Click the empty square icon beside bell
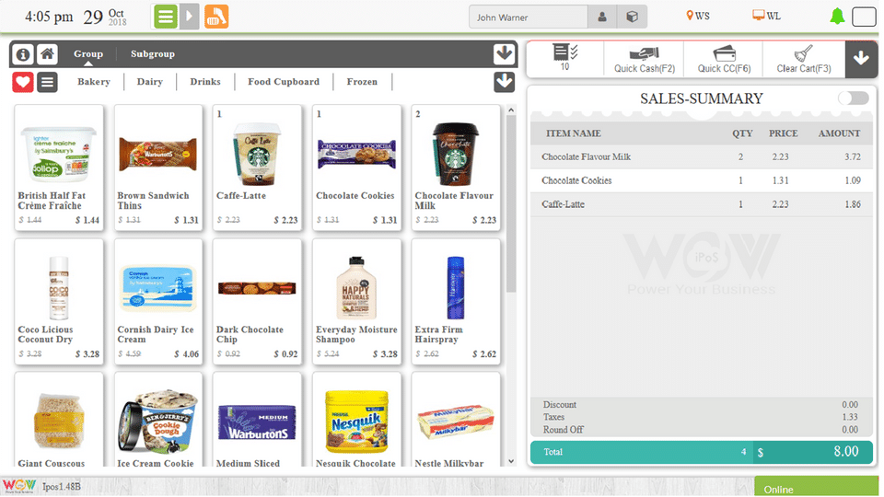 864,17
